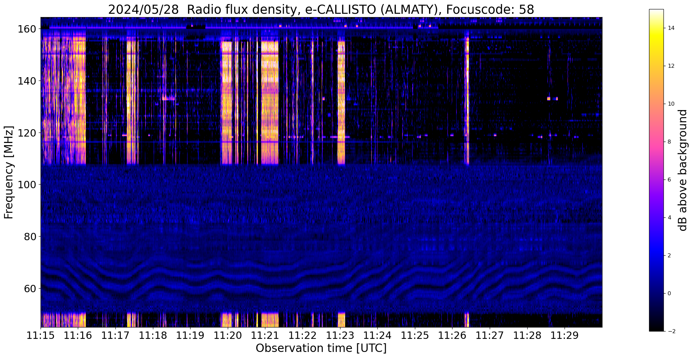
Task: Click the 11:25 time tick label
Action: pos(415,335)
